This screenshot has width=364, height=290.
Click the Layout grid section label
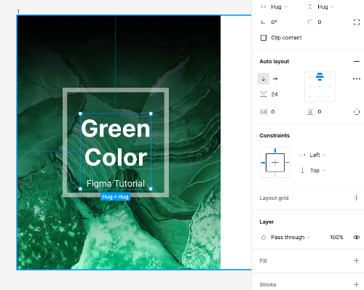coord(274,198)
